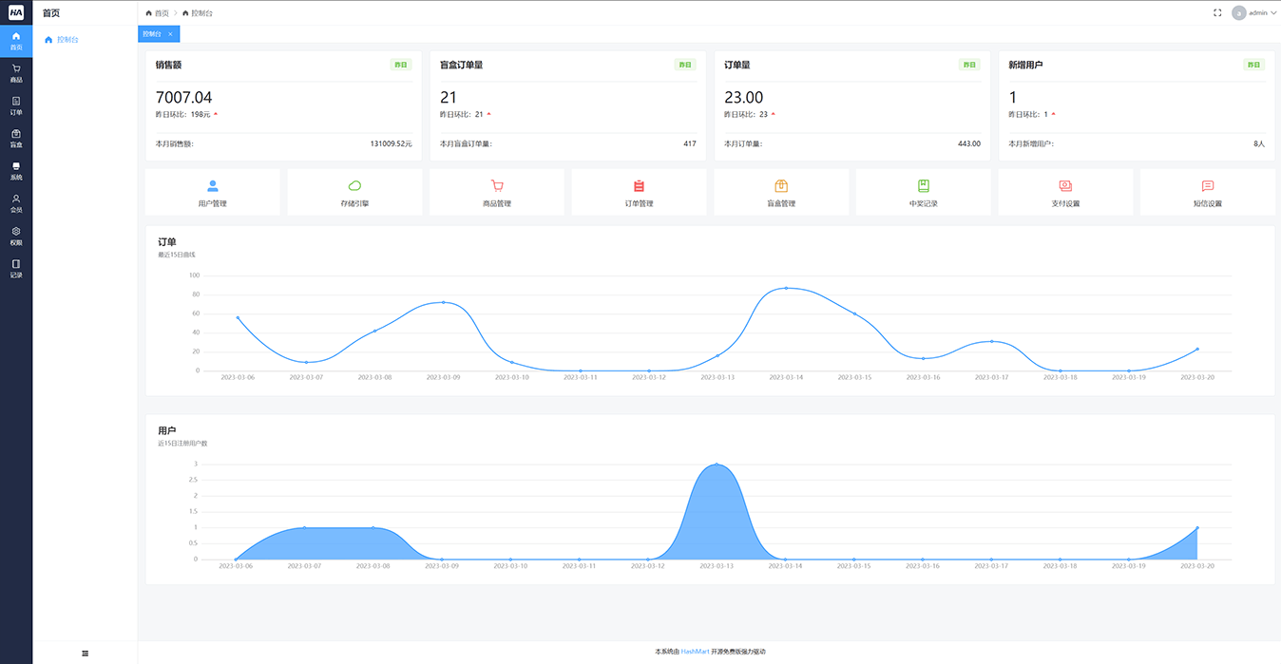The width and height of the screenshot is (1281, 664).
Task: Open the 权限 (Permissions) sidebar section
Action: pyautogui.click(x=16, y=236)
